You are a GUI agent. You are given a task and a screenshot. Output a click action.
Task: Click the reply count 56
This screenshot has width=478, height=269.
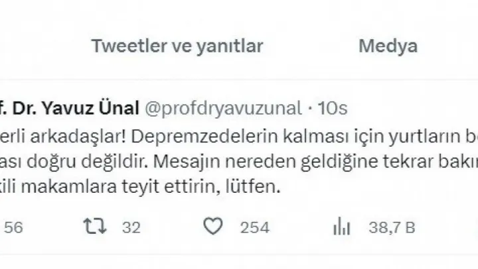point(14,228)
